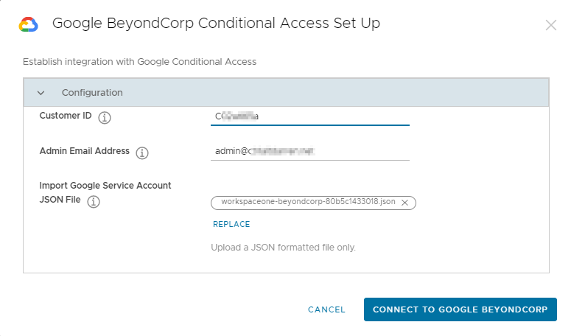
Task: Show info tooltip for Customer ID
Action: pyautogui.click(x=105, y=117)
